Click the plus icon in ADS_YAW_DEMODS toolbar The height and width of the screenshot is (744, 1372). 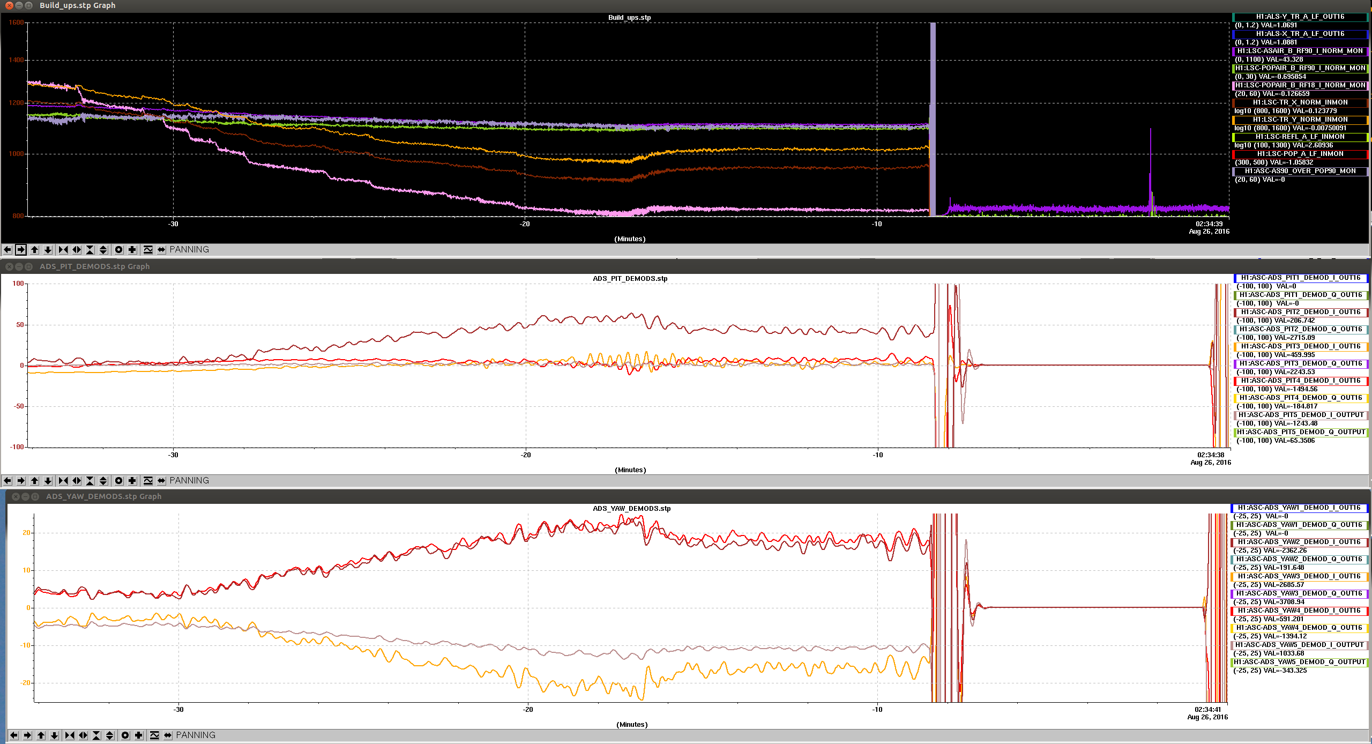[x=139, y=735]
